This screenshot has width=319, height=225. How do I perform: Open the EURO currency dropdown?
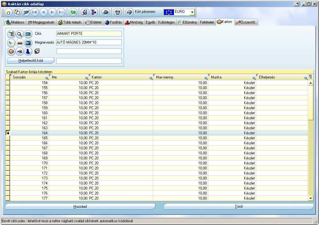(192, 13)
